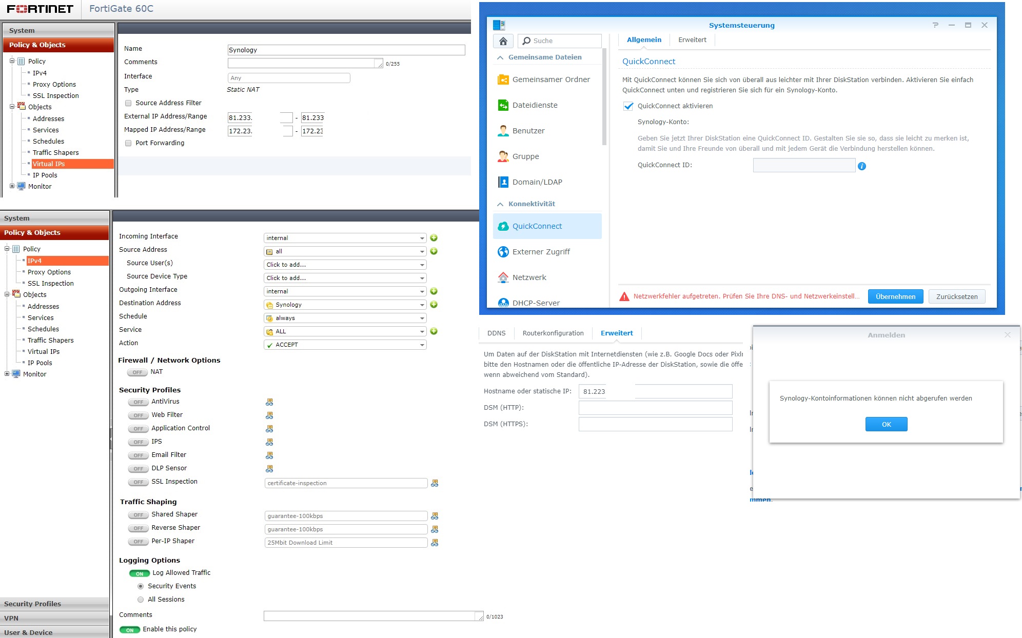Select the All Sessions radio button
Screen dimensions: 1022x638
click(141, 600)
